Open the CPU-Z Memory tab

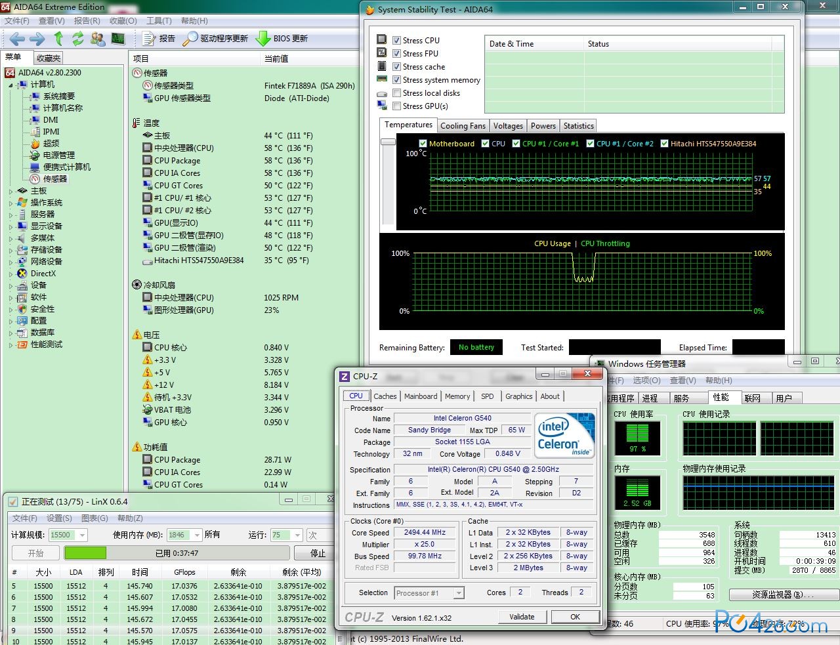[x=457, y=396]
